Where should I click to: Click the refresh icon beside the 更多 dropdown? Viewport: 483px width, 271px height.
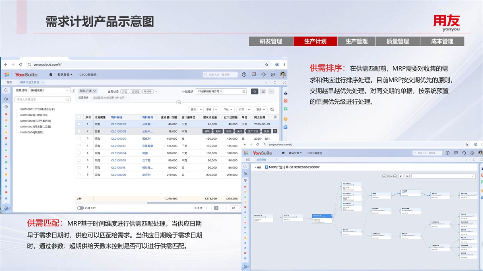pyautogui.click(x=272, y=109)
